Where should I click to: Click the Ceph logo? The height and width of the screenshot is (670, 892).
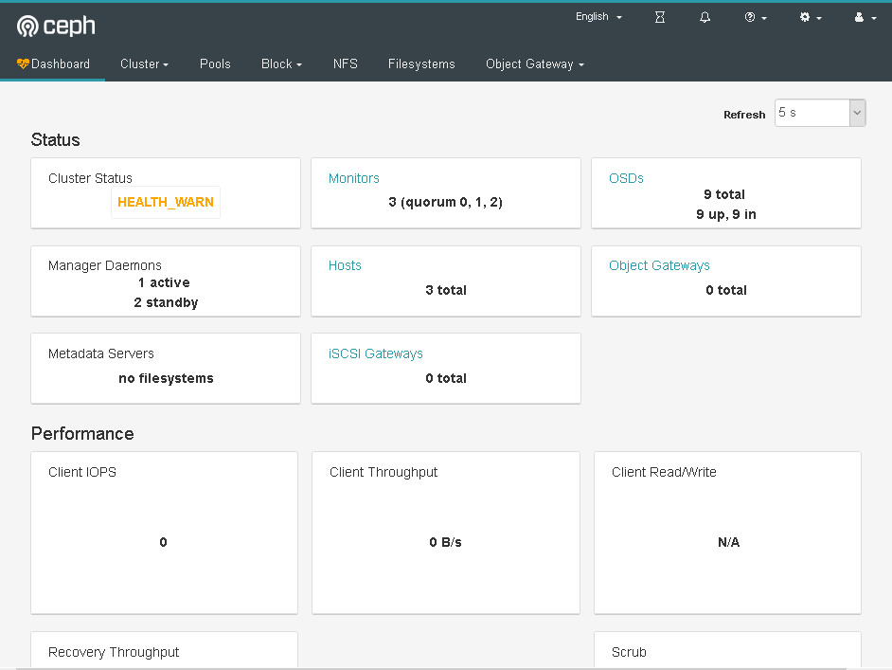click(56, 27)
